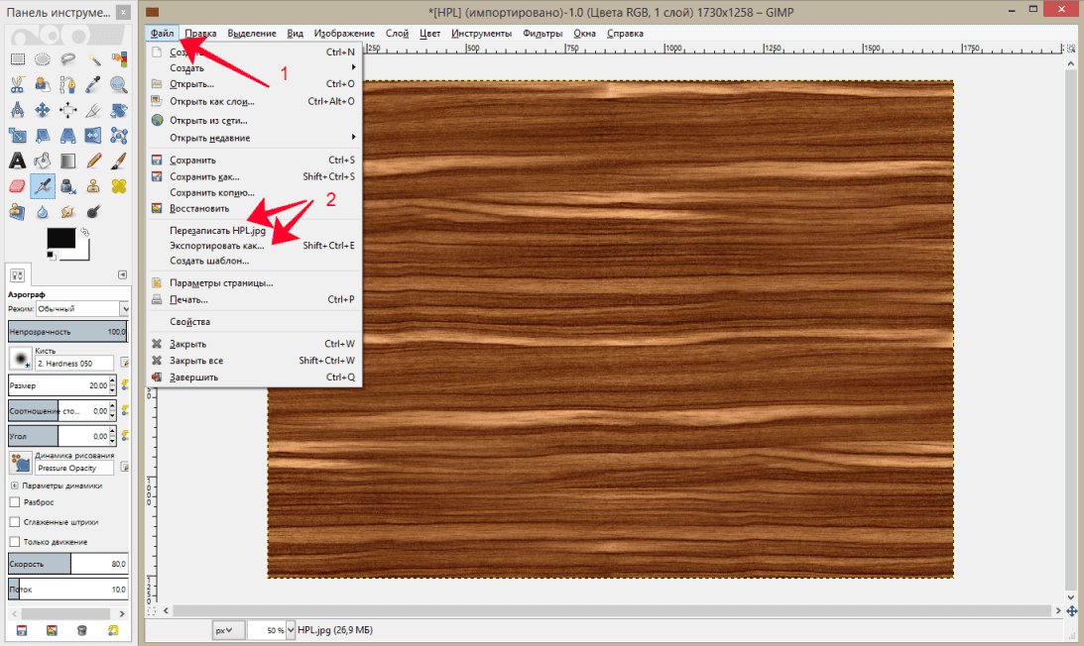Open the Фильтры menu

[x=542, y=33]
